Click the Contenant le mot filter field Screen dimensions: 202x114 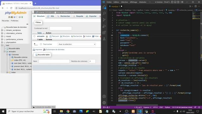(x=61, y=28)
